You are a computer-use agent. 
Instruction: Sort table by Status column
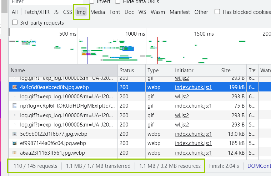click(x=131, y=70)
